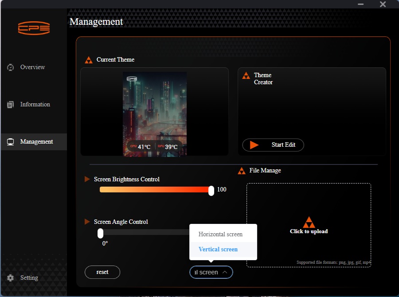This screenshot has width=399, height=297.
Task: Click the Theme Creator heading
Action: click(263, 78)
